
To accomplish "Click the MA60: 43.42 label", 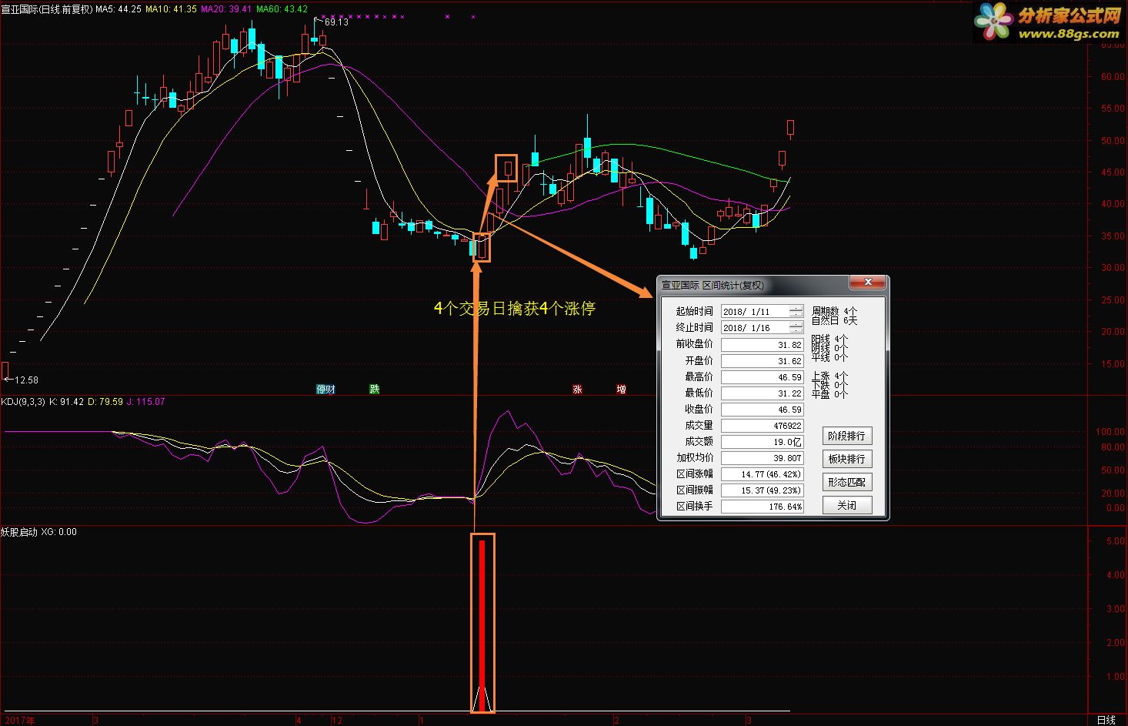I will tap(282, 9).
